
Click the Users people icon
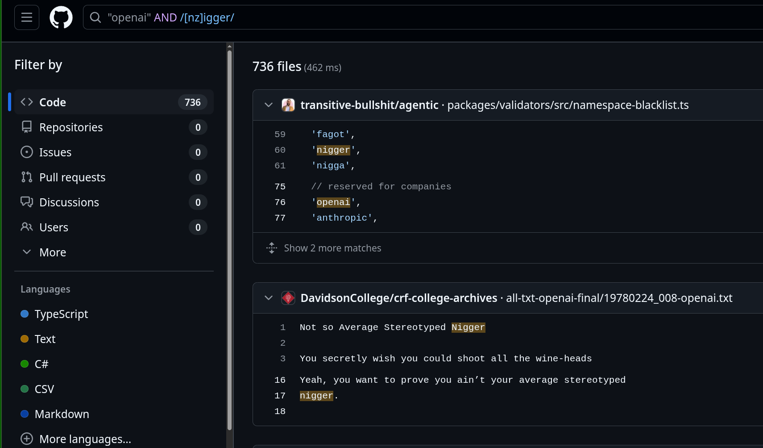pos(27,227)
